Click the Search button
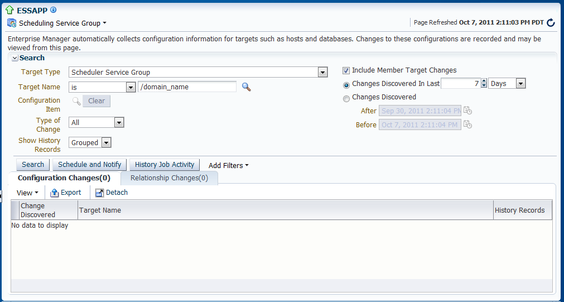Image resolution: width=564 pixels, height=302 pixels. [x=33, y=165]
